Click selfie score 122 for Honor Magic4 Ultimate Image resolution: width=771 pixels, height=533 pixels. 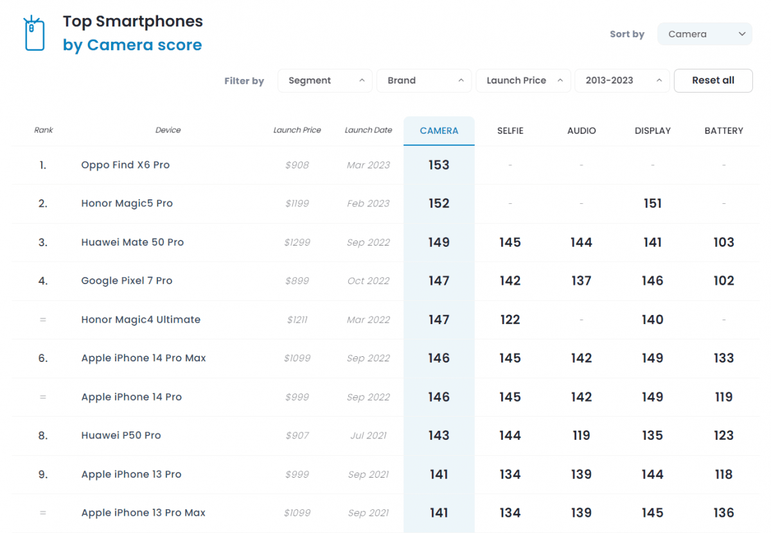pyautogui.click(x=510, y=320)
